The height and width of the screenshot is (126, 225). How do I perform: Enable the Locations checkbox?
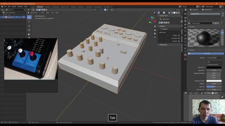point(179,38)
